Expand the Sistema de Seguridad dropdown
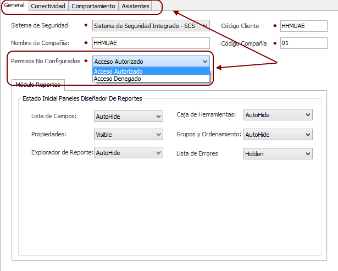338x271 pixels. pos(150,25)
